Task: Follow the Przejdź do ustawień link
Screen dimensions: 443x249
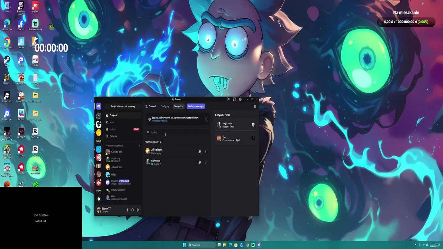Action: [x=160, y=121]
